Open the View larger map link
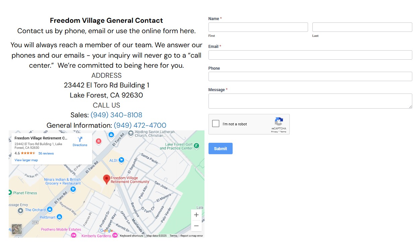419x247 pixels. (x=26, y=160)
